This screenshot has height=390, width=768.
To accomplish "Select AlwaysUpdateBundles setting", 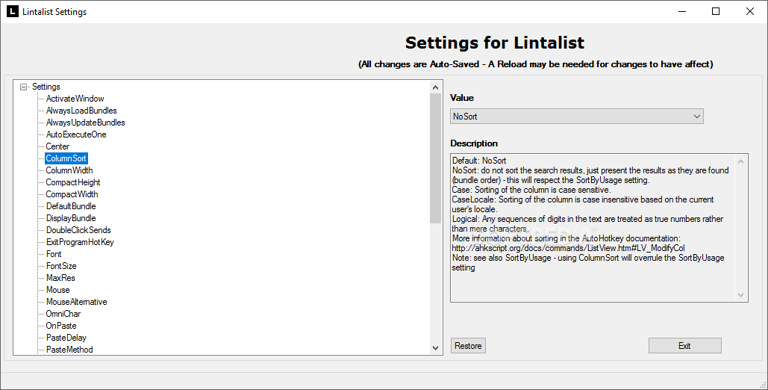I will point(85,123).
